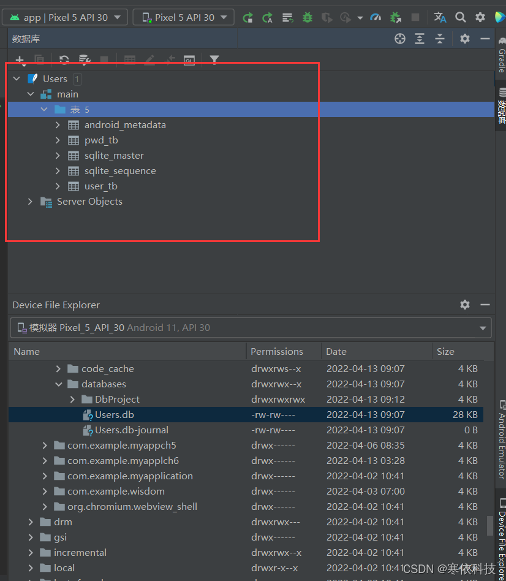The width and height of the screenshot is (506, 581).
Task: Hide the Device File Explorer panel
Action: coord(485,305)
